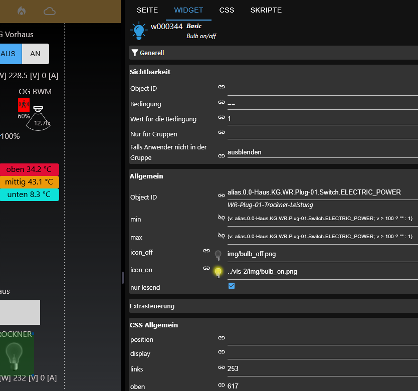This screenshot has width=418, height=391.
Task: Click the unlinked binding icon beside max
Action: pyautogui.click(x=222, y=235)
